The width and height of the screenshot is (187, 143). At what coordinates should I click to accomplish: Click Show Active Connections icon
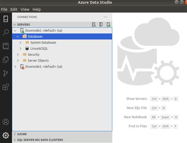(x=108, y=25)
